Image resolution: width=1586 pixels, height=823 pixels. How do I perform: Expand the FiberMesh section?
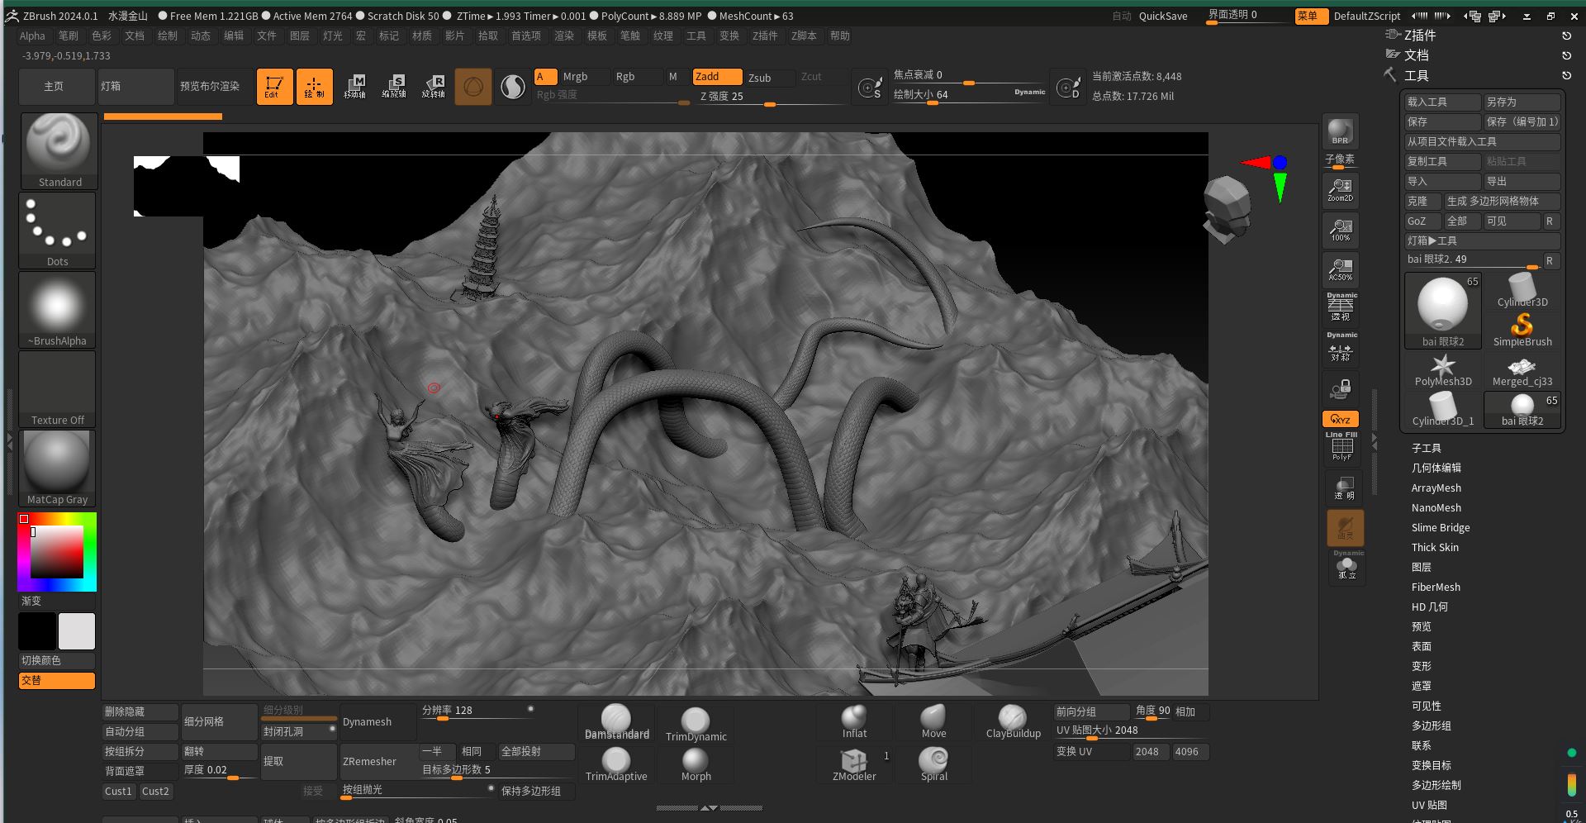point(1436,588)
